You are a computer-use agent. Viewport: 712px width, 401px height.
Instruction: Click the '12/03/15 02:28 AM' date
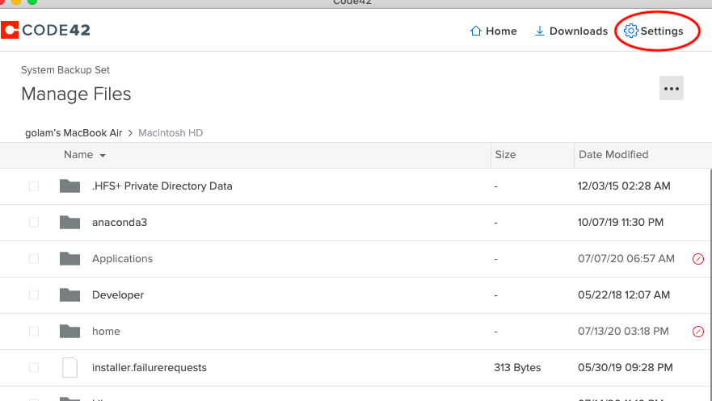[x=624, y=186]
